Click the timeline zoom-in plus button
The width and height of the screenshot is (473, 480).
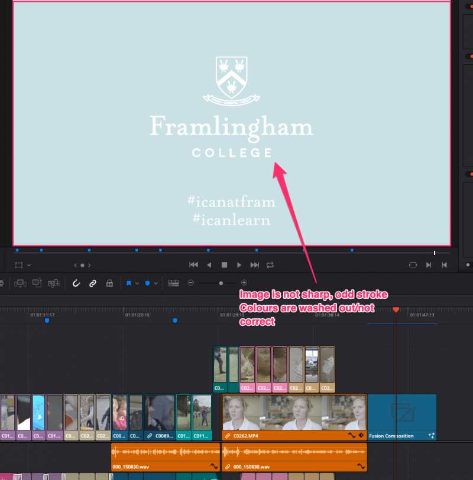coord(244,283)
